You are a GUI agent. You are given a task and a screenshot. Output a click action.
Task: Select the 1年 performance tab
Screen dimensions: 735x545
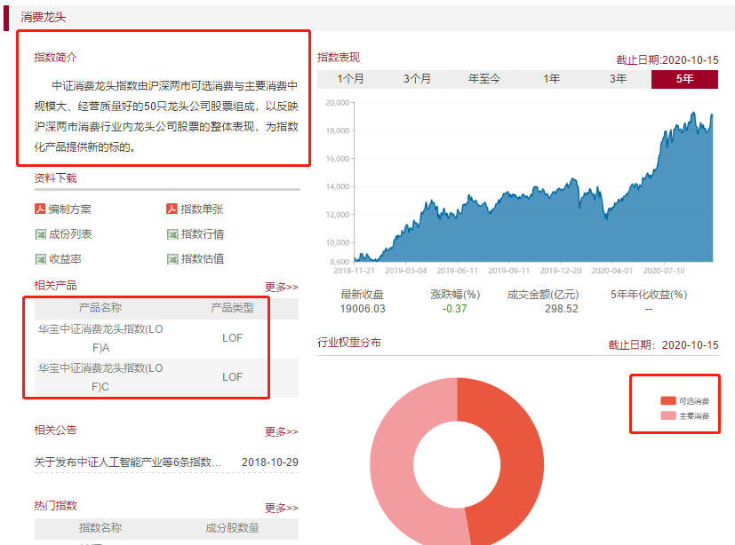coord(551,79)
